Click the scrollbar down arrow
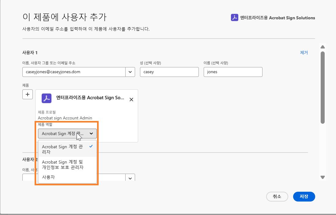The image size is (336, 215). [323, 177]
